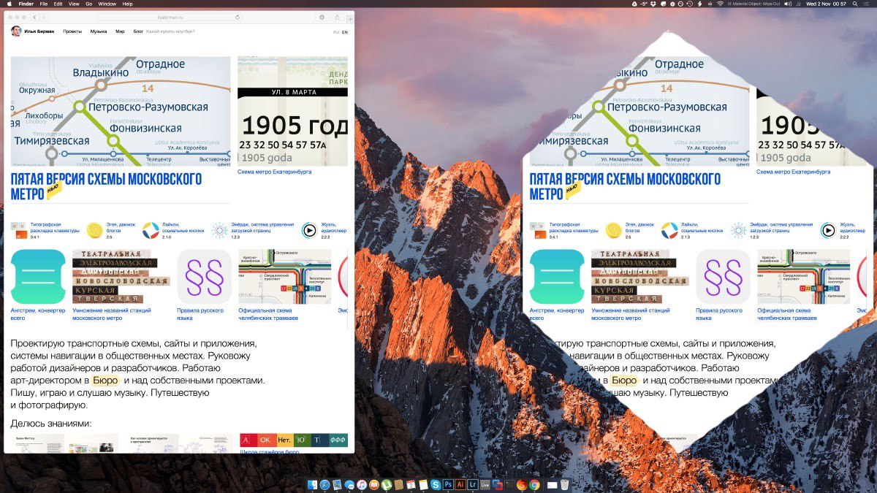Go back using Safari's back arrow

36,16
